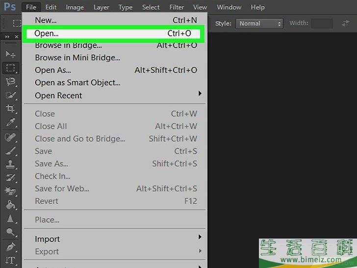Select the Rectangular Marquee tool
357x268 pixels.
(x=10, y=68)
